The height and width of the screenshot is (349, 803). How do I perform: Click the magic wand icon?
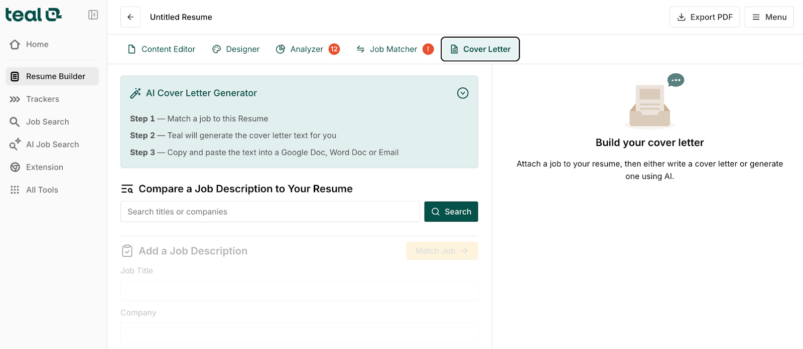(x=135, y=93)
